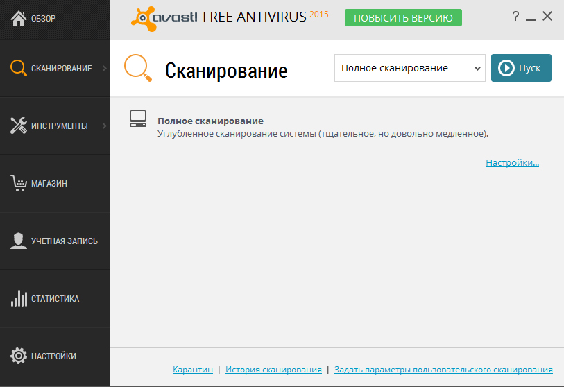Click the FREE ANTIVIRUS title text
This screenshot has height=387, width=564.
tap(255, 17)
